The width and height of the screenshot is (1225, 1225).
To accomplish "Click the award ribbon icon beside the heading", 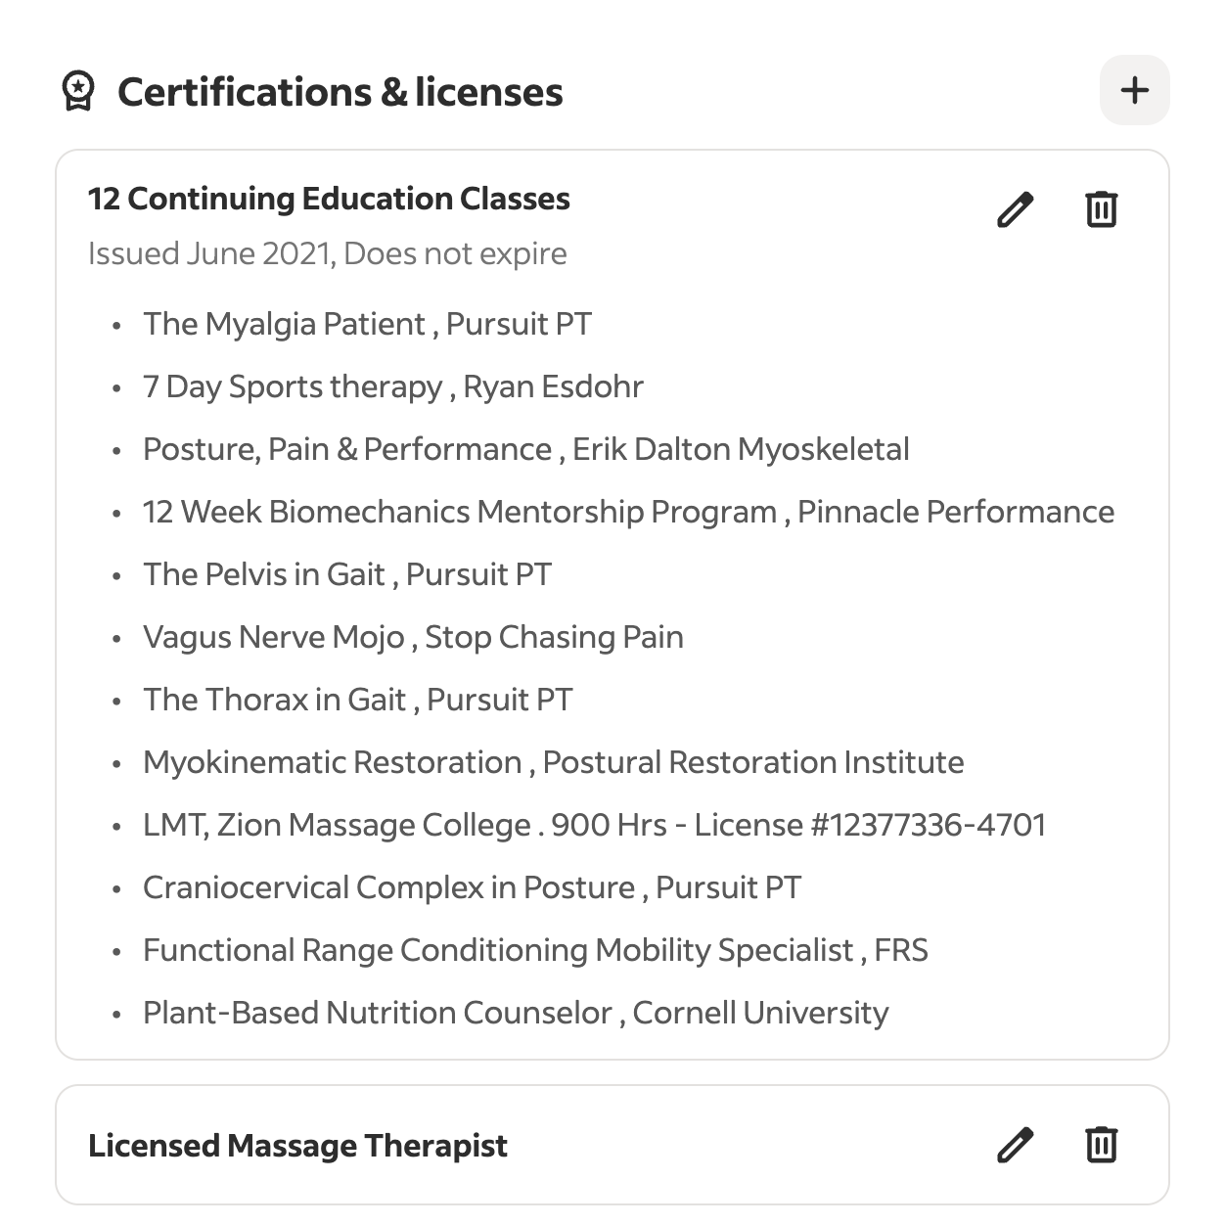I will point(78,91).
